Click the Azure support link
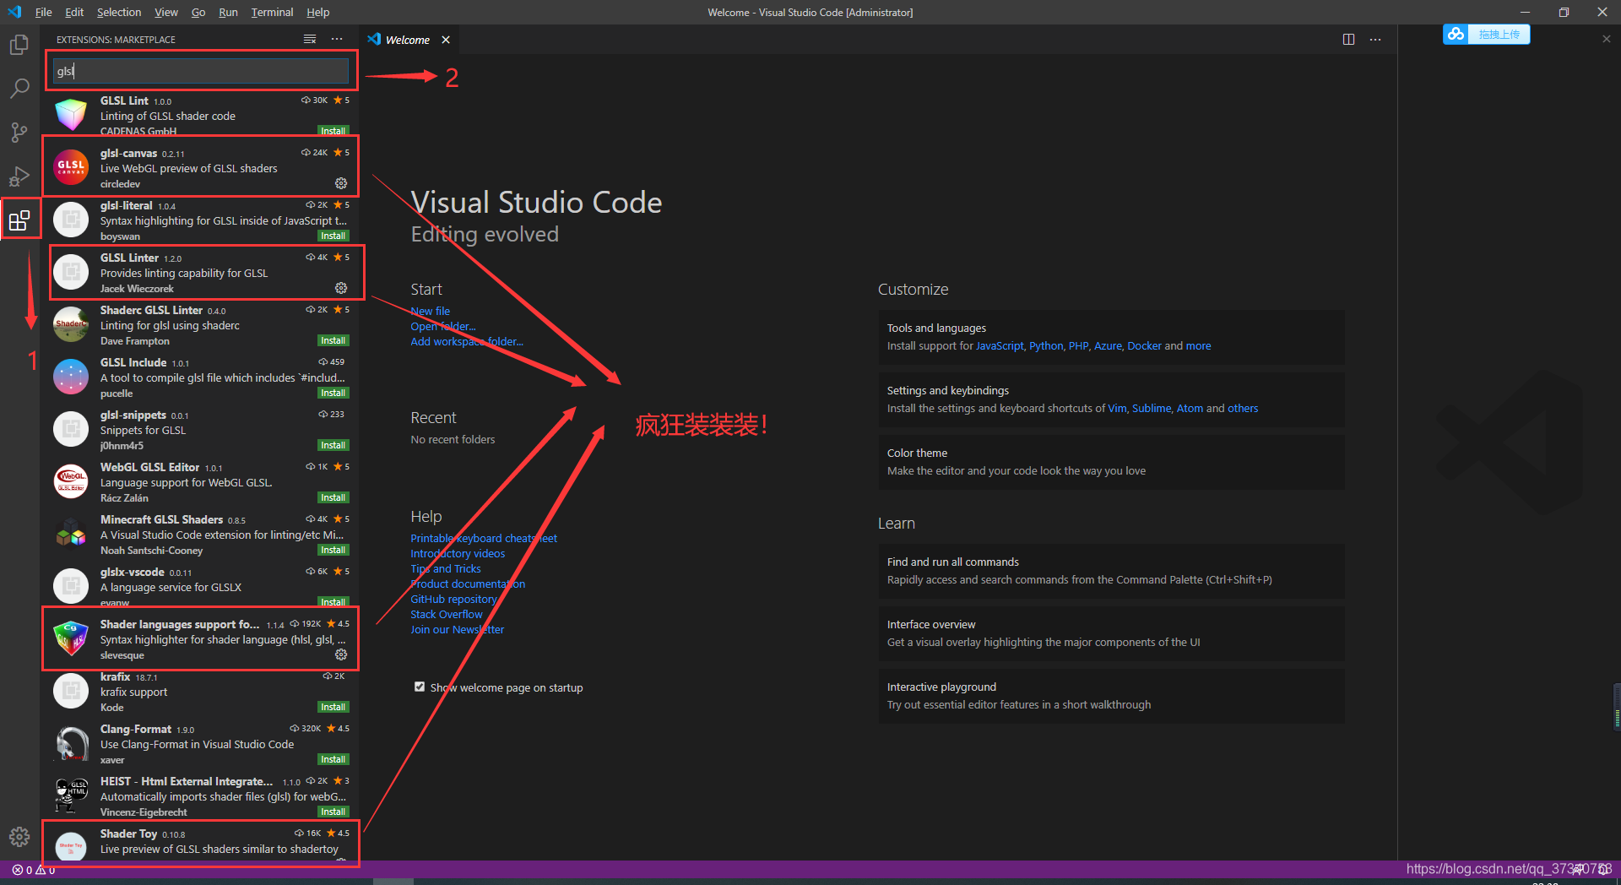 coord(1108,345)
